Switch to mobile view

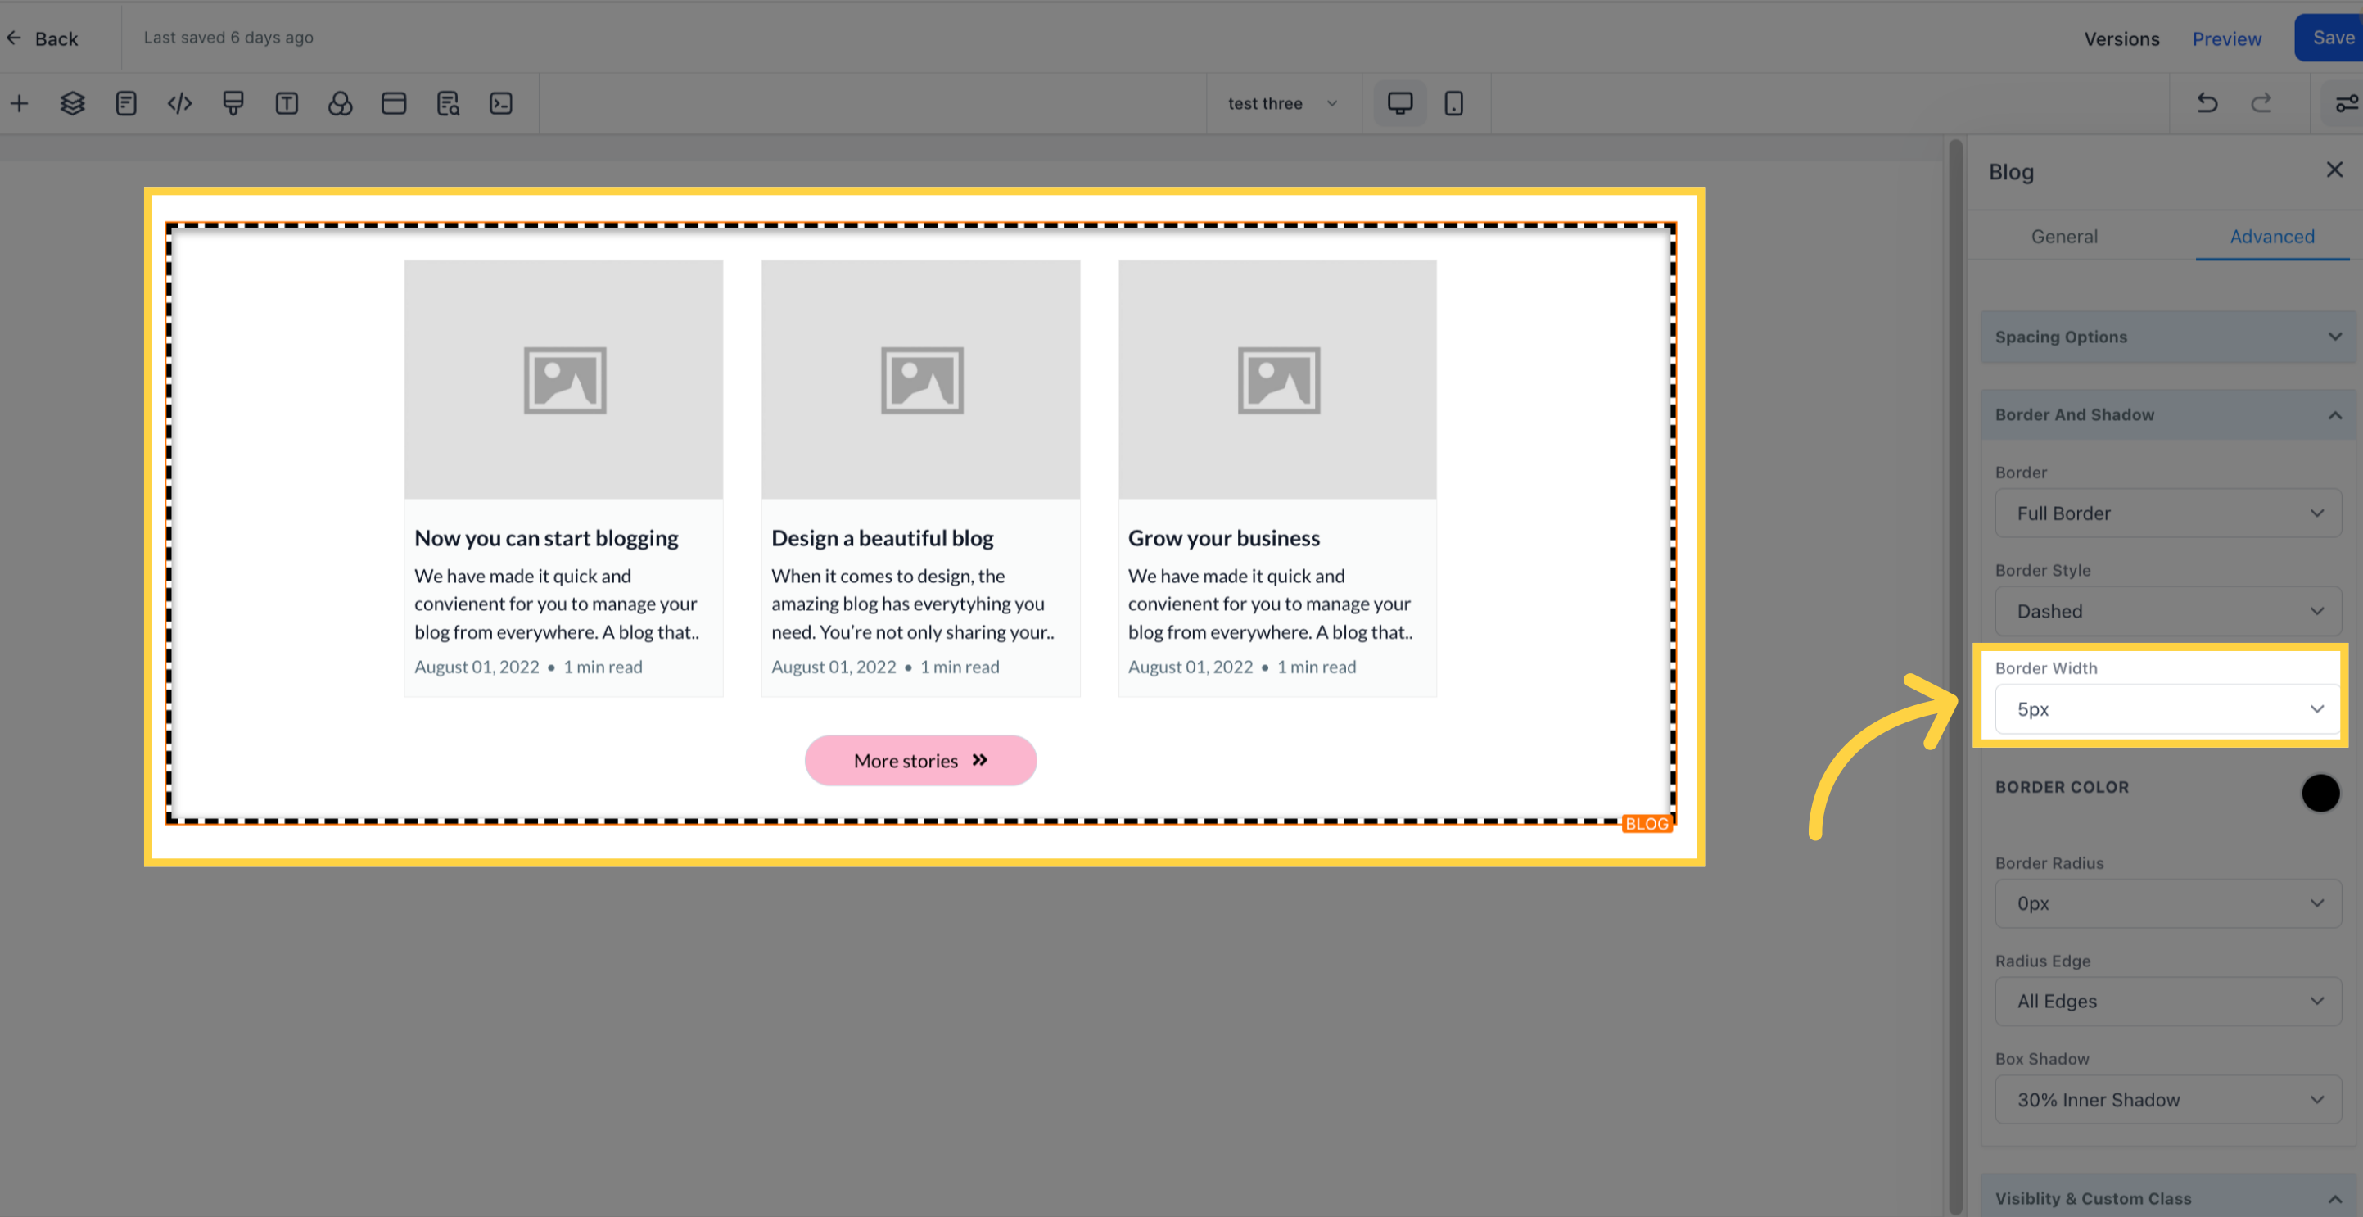tap(1453, 103)
